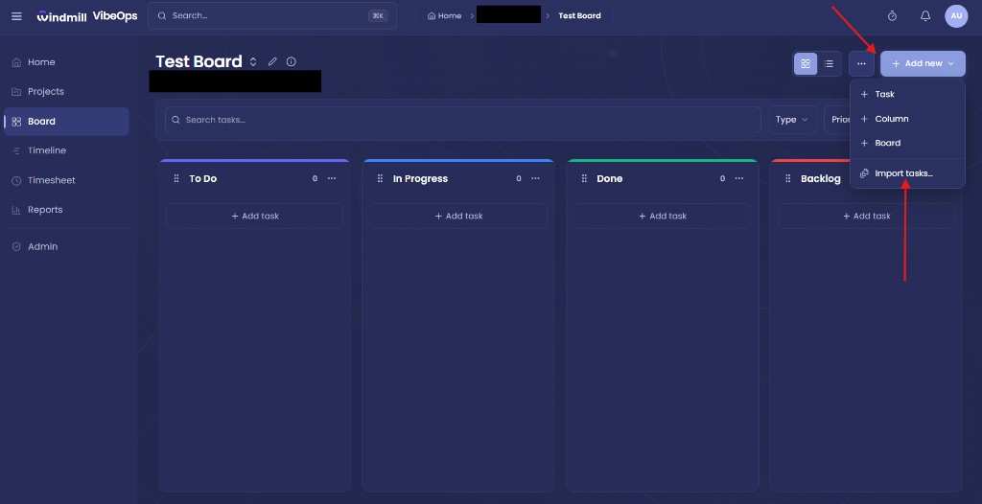Viewport: 982px width, 504px height.
Task: Grab the Backlog column drag handle
Action: point(788,178)
